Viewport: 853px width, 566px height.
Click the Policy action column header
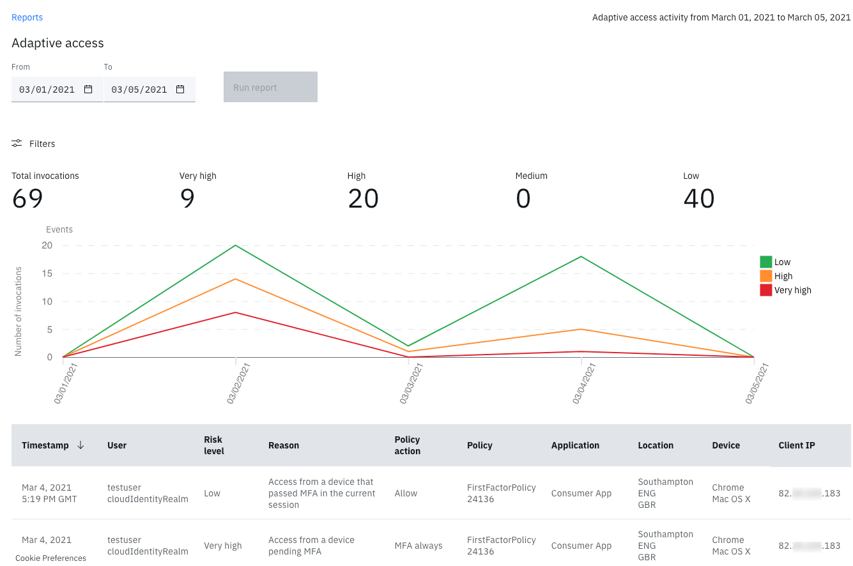408,445
